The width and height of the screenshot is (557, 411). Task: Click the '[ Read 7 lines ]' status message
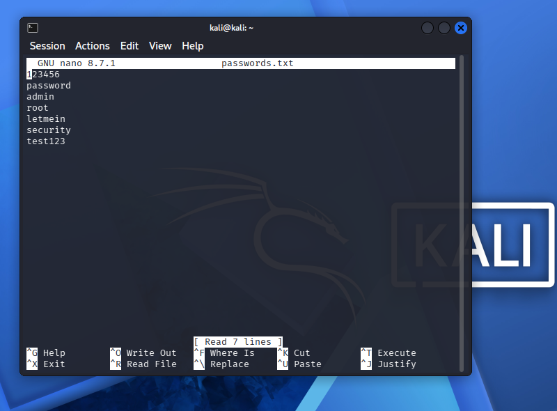pyautogui.click(x=238, y=341)
